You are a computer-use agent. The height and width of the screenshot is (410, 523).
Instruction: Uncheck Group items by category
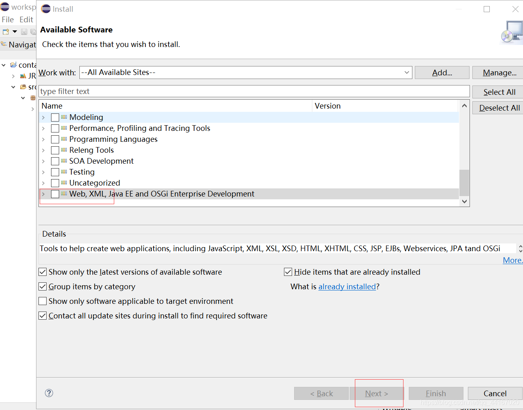pos(43,286)
